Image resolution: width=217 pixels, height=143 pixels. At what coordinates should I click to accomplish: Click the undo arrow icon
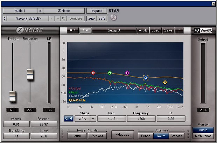(72, 30)
